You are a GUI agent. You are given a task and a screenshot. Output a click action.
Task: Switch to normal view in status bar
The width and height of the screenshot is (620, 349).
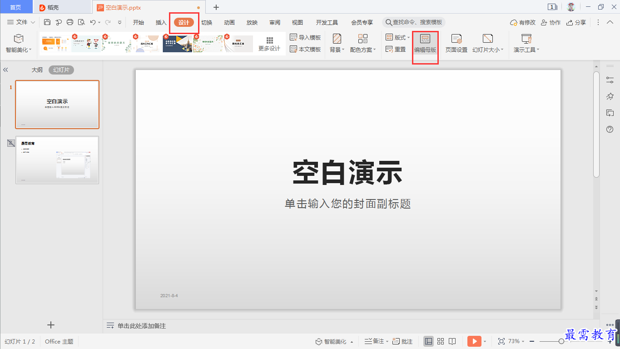(x=428, y=341)
